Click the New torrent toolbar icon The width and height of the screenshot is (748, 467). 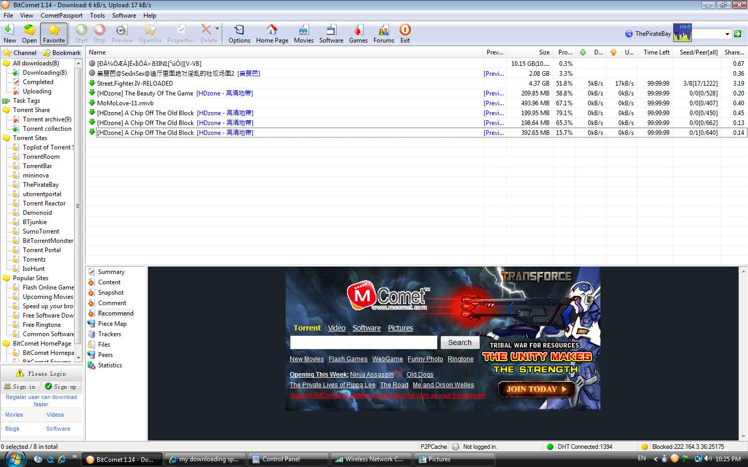click(10, 34)
